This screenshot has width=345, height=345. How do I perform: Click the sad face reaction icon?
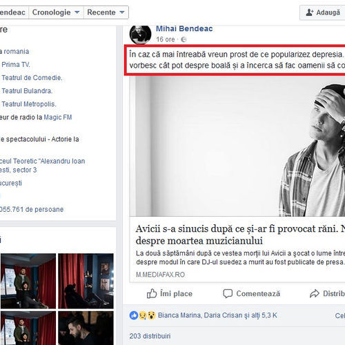pyautogui.click(x=143, y=315)
